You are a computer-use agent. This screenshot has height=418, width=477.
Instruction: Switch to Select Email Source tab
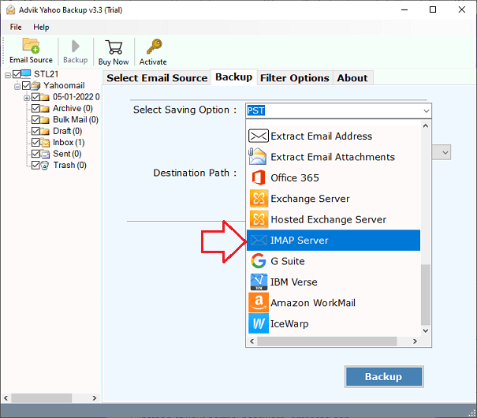point(157,78)
